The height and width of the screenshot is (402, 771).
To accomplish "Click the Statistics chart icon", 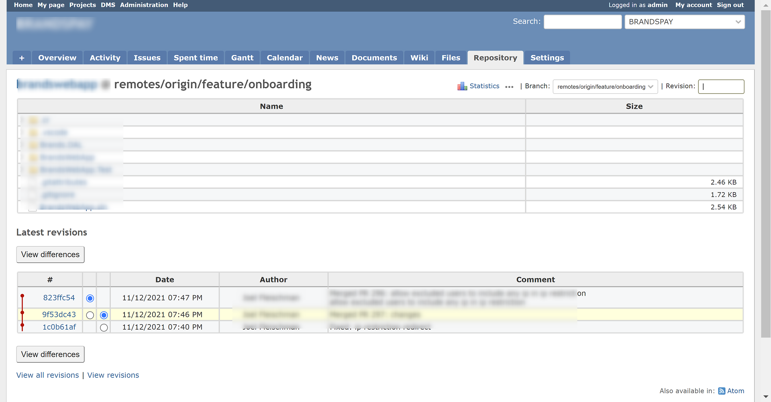I will tap(462, 86).
